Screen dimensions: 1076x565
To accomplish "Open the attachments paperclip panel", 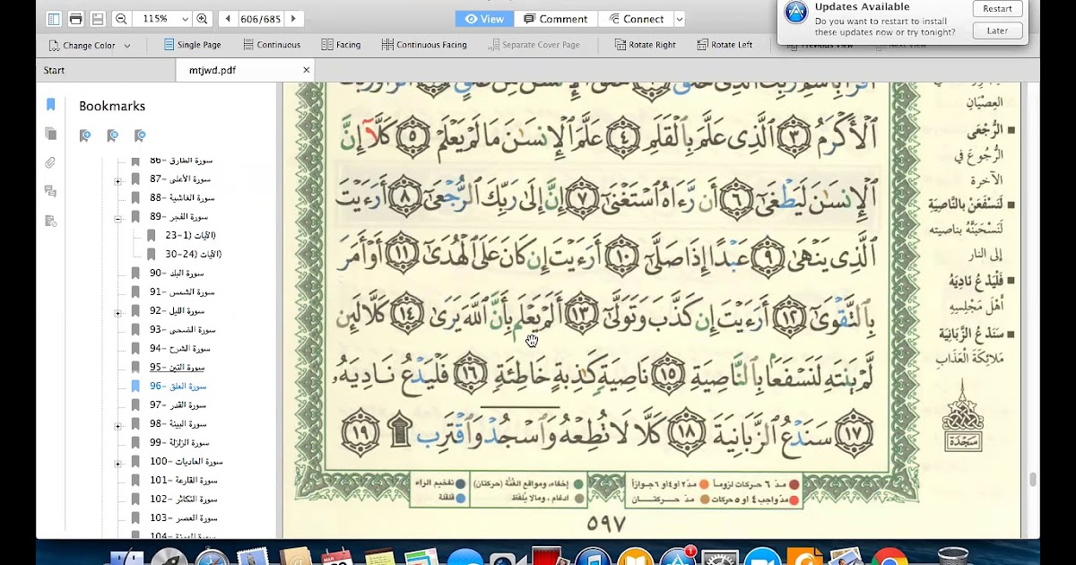I will [x=51, y=162].
